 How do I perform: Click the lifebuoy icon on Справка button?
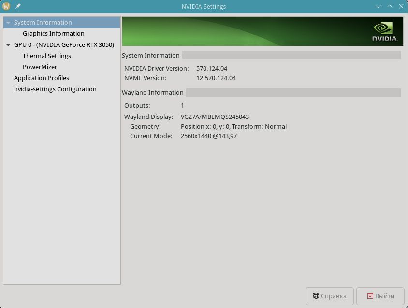[316, 296]
